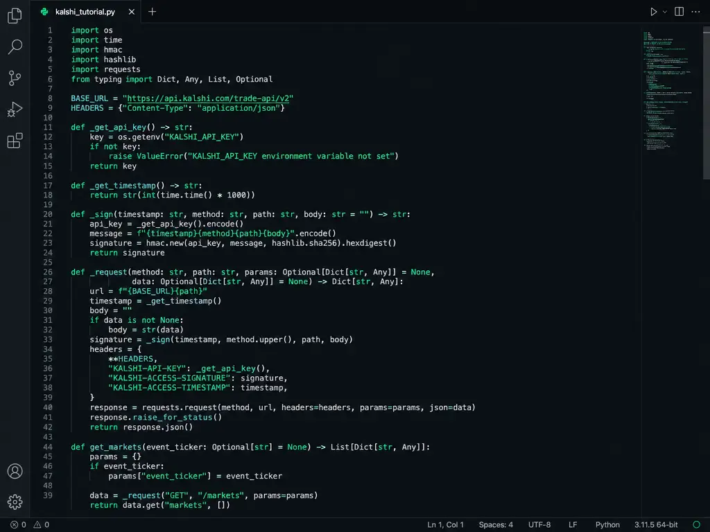Image resolution: width=710 pixels, height=532 pixels.
Task: Click 'response.json()' on line 42
Action: coord(157,427)
